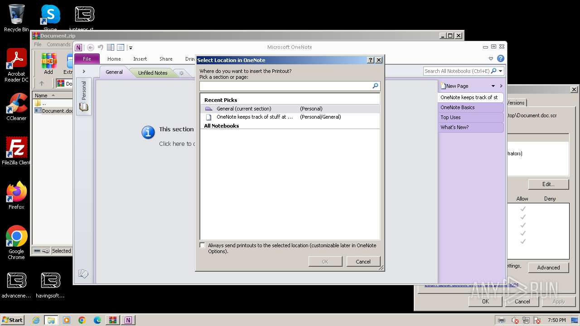Select the Personal notebook in sidebar
The image size is (580, 326).
[84, 96]
